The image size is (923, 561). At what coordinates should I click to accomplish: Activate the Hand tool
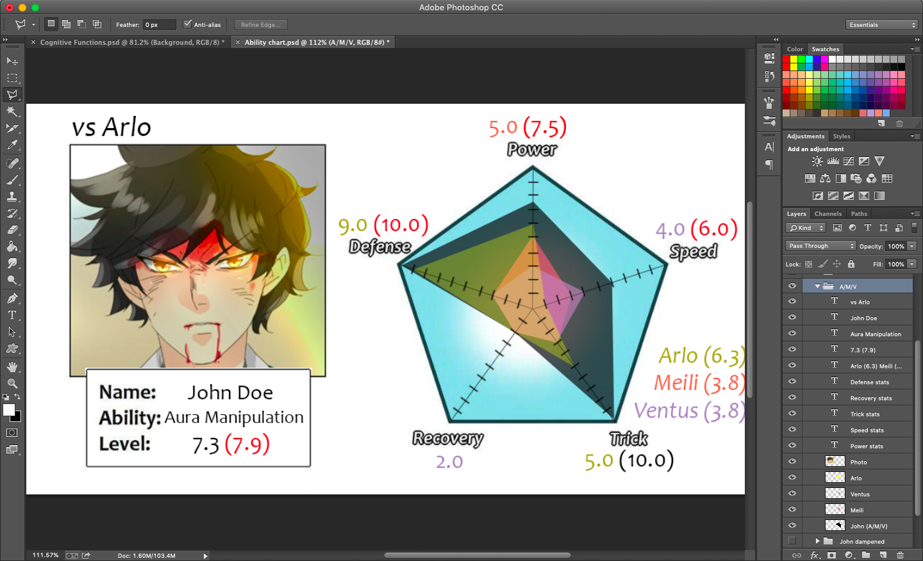pos(12,366)
